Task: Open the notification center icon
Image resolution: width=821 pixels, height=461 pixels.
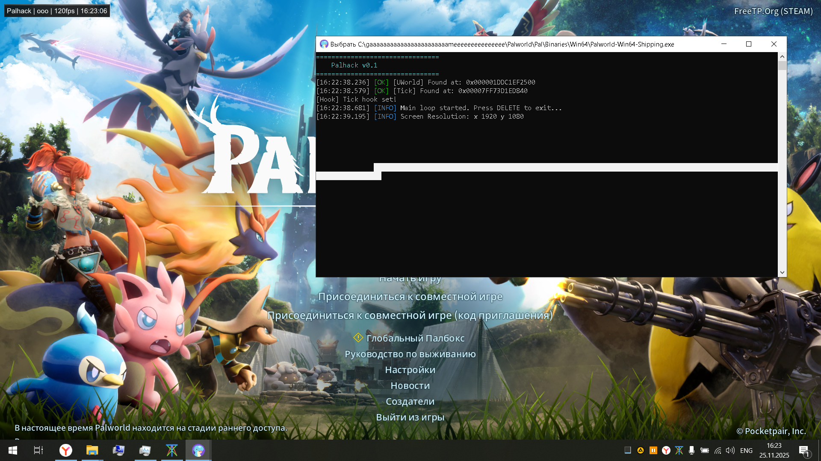Action: [804, 450]
